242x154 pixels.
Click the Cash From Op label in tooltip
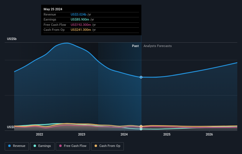point(54,30)
